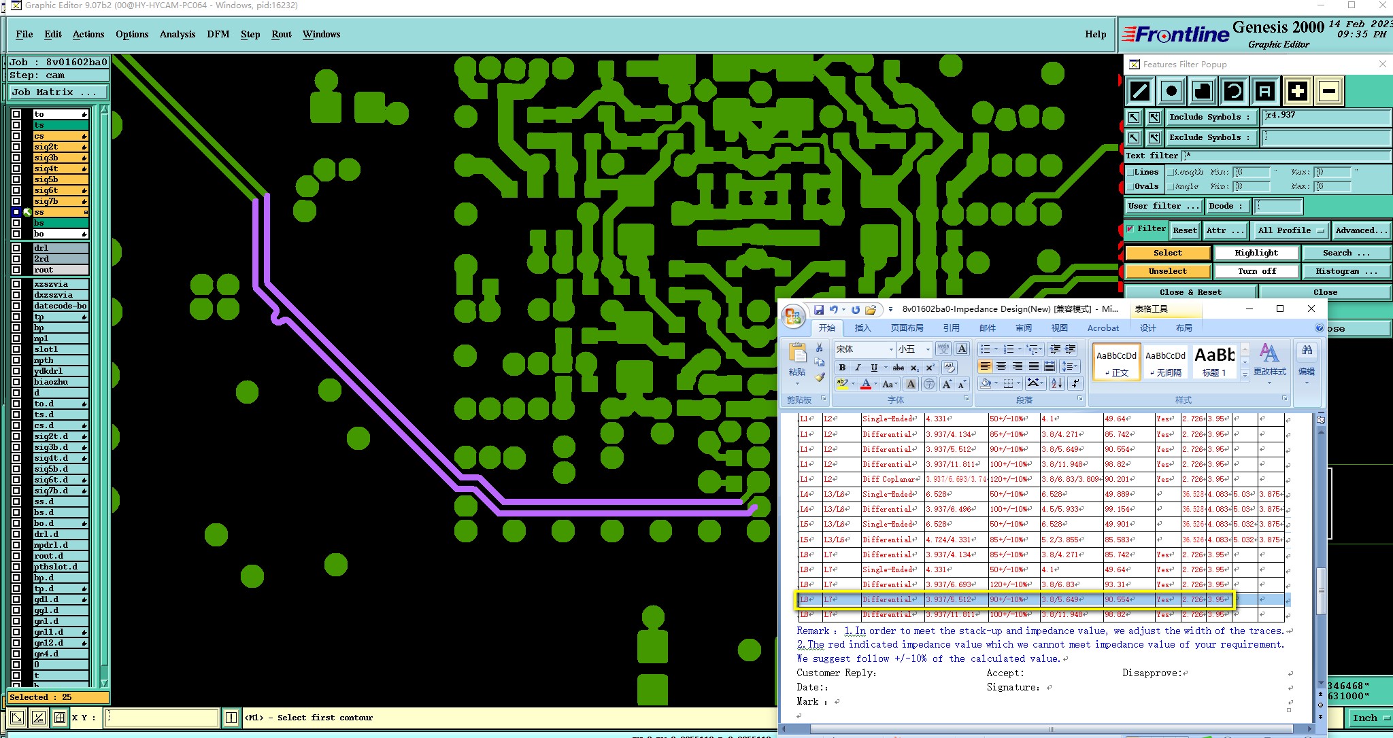Select the line feature type filter icon
This screenshot has height=738, width=1393.
[1140, 90]
